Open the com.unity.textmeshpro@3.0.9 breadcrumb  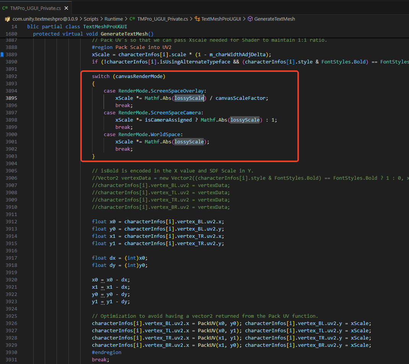coord(45,19)
